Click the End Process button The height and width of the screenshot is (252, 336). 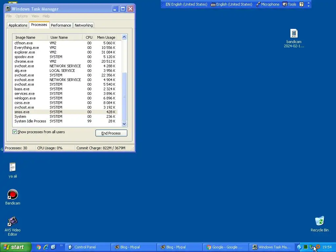click(111, 133)
